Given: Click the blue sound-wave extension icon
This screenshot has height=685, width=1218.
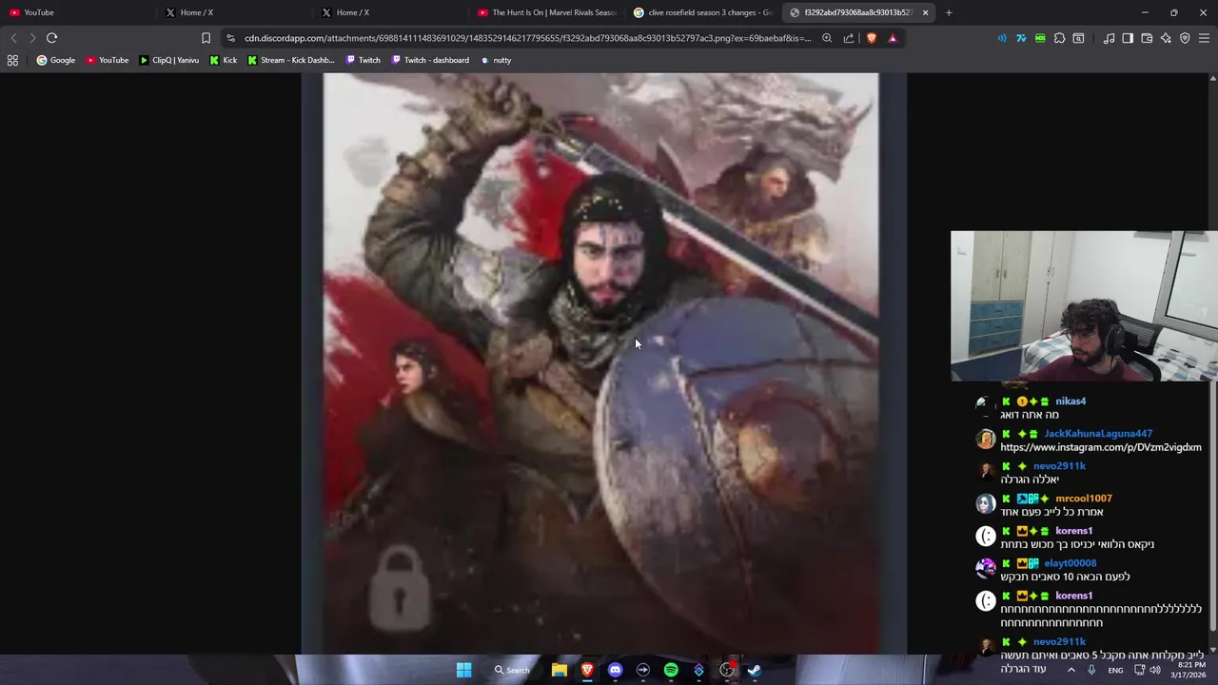Looking at the screenshot, I should [1002, 38].
